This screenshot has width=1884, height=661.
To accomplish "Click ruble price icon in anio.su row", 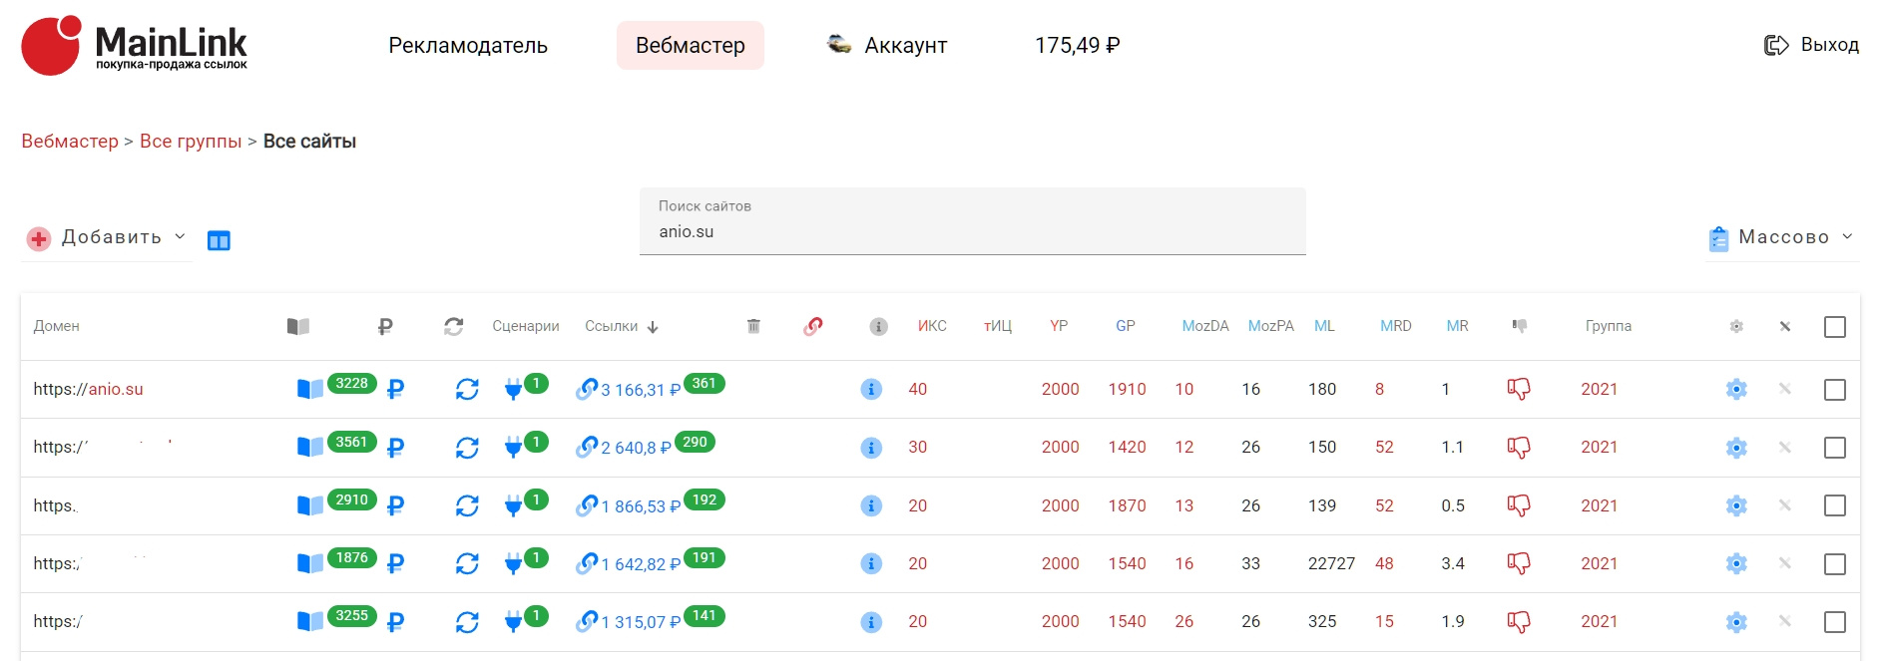I will [395, 390].
